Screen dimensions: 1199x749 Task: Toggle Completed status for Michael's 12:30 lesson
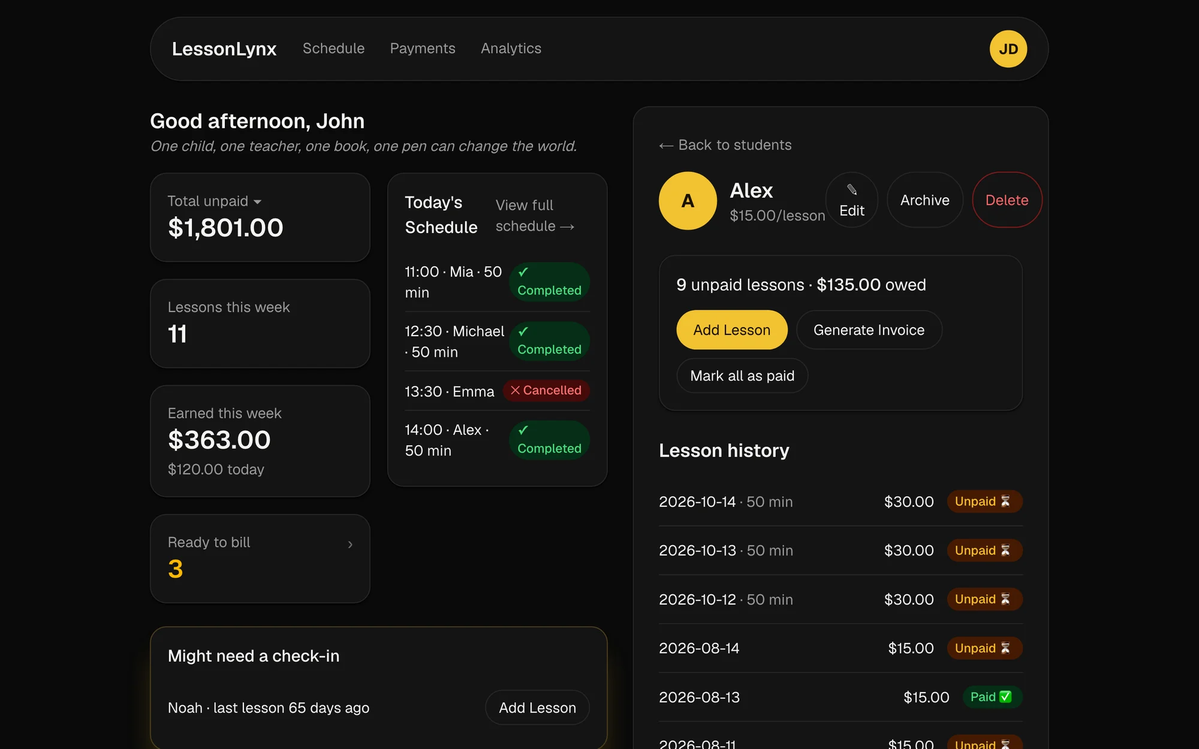549,341
